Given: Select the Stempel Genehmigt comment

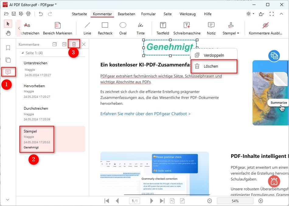Looking at the screenshot, I should 52,139.
